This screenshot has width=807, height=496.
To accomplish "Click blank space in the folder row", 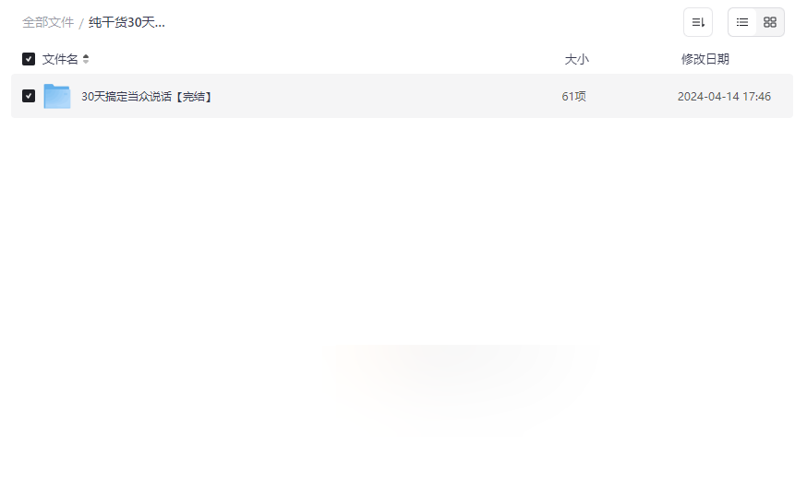I will click(386, 96).
